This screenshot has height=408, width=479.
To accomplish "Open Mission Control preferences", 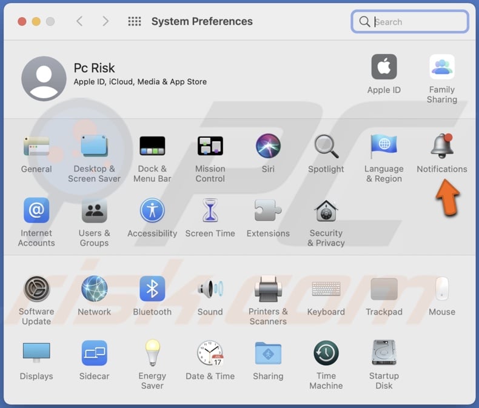I will (x=210, y=147).
